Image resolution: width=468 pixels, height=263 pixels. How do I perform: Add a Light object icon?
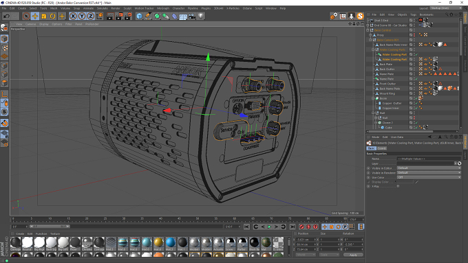pos(201,16)
